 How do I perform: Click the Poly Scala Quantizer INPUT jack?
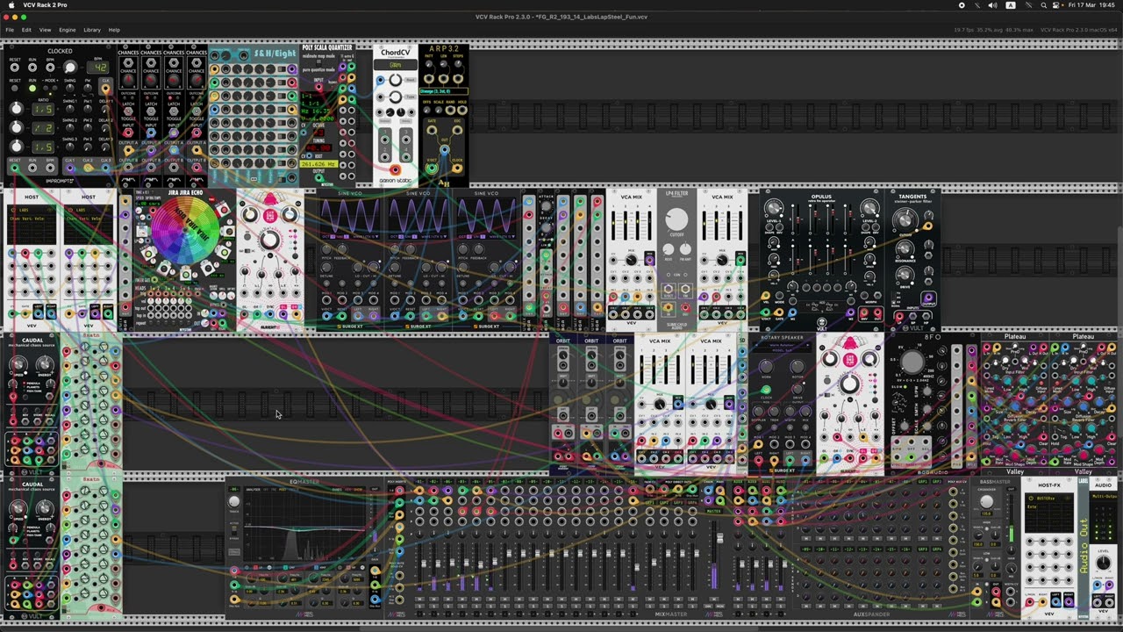319,87
